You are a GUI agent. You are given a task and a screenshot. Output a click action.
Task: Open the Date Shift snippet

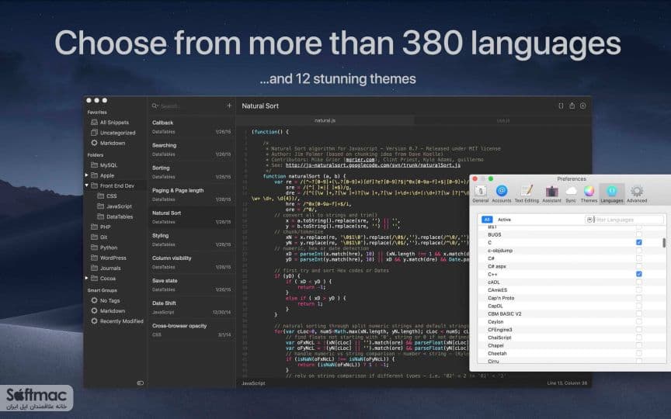(x=191, y=307)
